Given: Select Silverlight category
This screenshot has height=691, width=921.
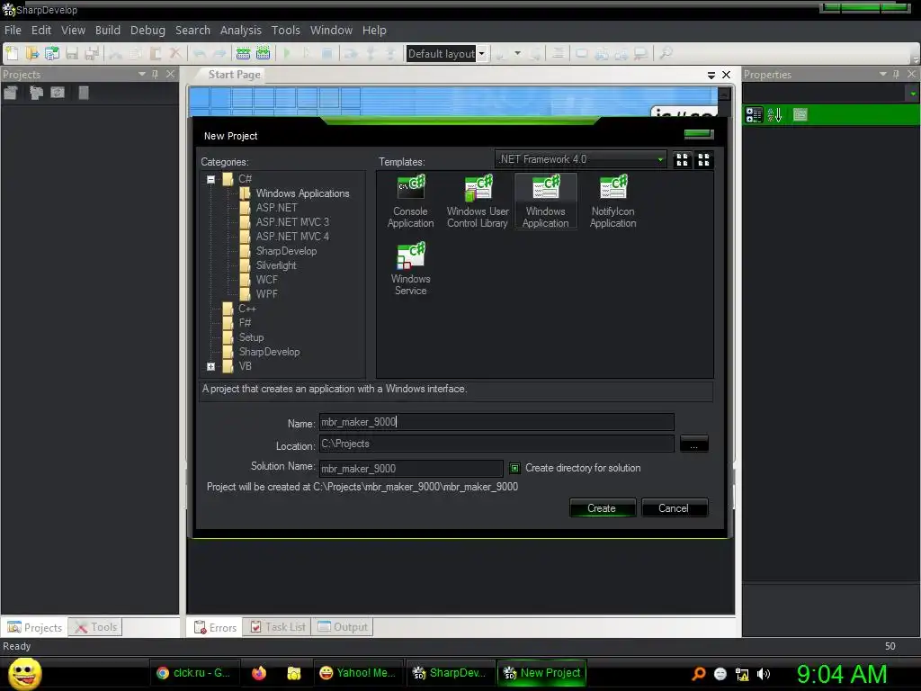Looking at the screenshot, I should point(275,265).
